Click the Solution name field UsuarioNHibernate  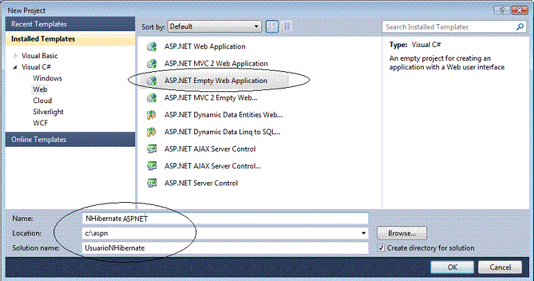[x=225, y=248]
